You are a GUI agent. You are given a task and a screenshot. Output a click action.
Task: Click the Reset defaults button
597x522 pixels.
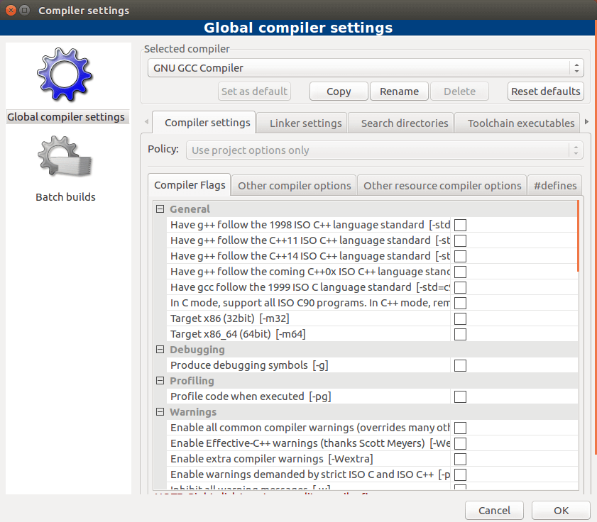click(x=546, y=91)
